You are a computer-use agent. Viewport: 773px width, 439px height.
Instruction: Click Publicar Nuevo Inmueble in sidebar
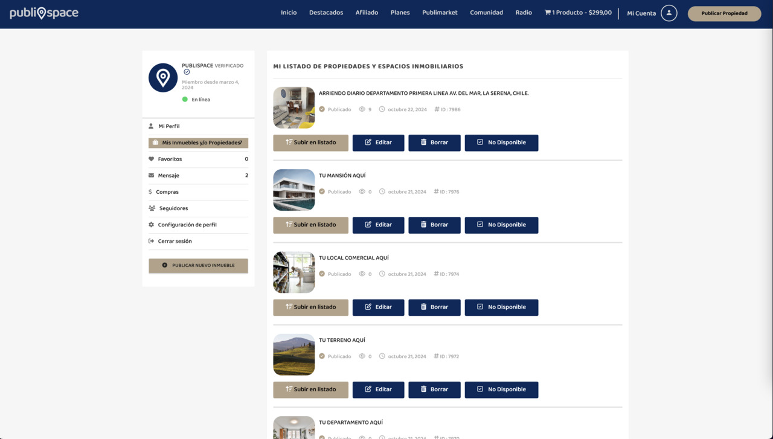(x=198, y=266)
